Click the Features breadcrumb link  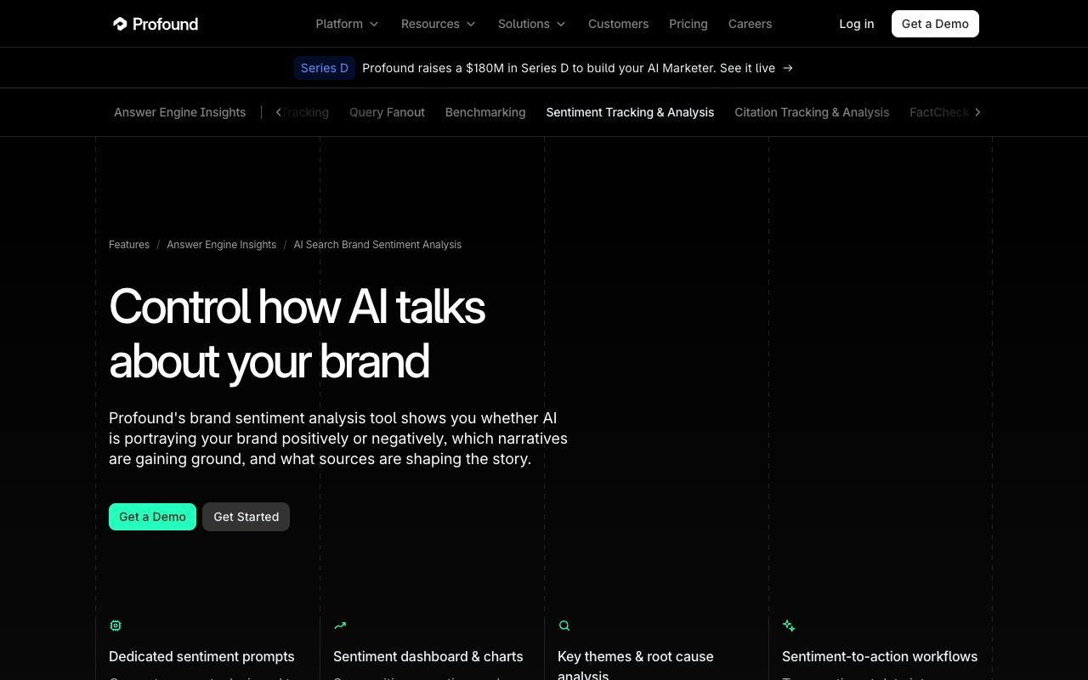coord(129,245)
